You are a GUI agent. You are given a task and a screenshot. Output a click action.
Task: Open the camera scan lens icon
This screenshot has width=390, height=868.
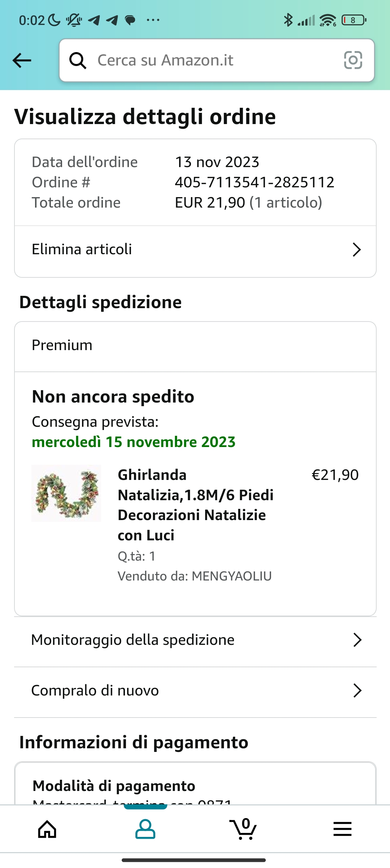tap(353, 60)
